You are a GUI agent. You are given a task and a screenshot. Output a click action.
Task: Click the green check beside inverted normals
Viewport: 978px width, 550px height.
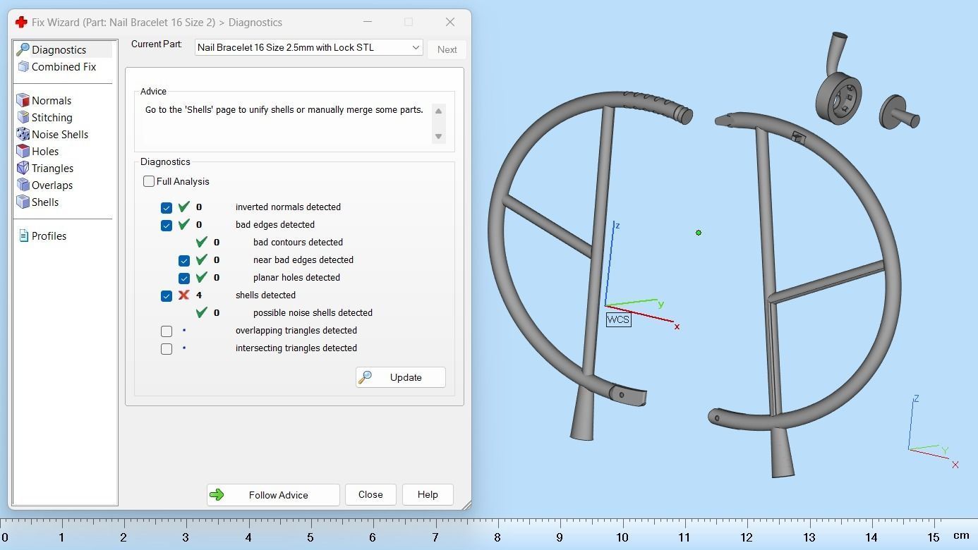[x=184, y=207]
